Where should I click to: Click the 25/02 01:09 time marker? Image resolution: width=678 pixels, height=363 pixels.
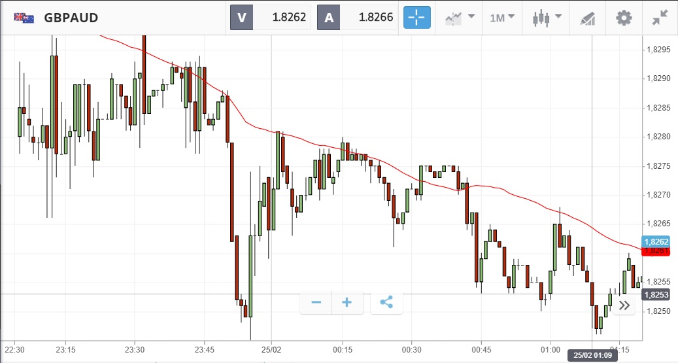click(592, 355)
